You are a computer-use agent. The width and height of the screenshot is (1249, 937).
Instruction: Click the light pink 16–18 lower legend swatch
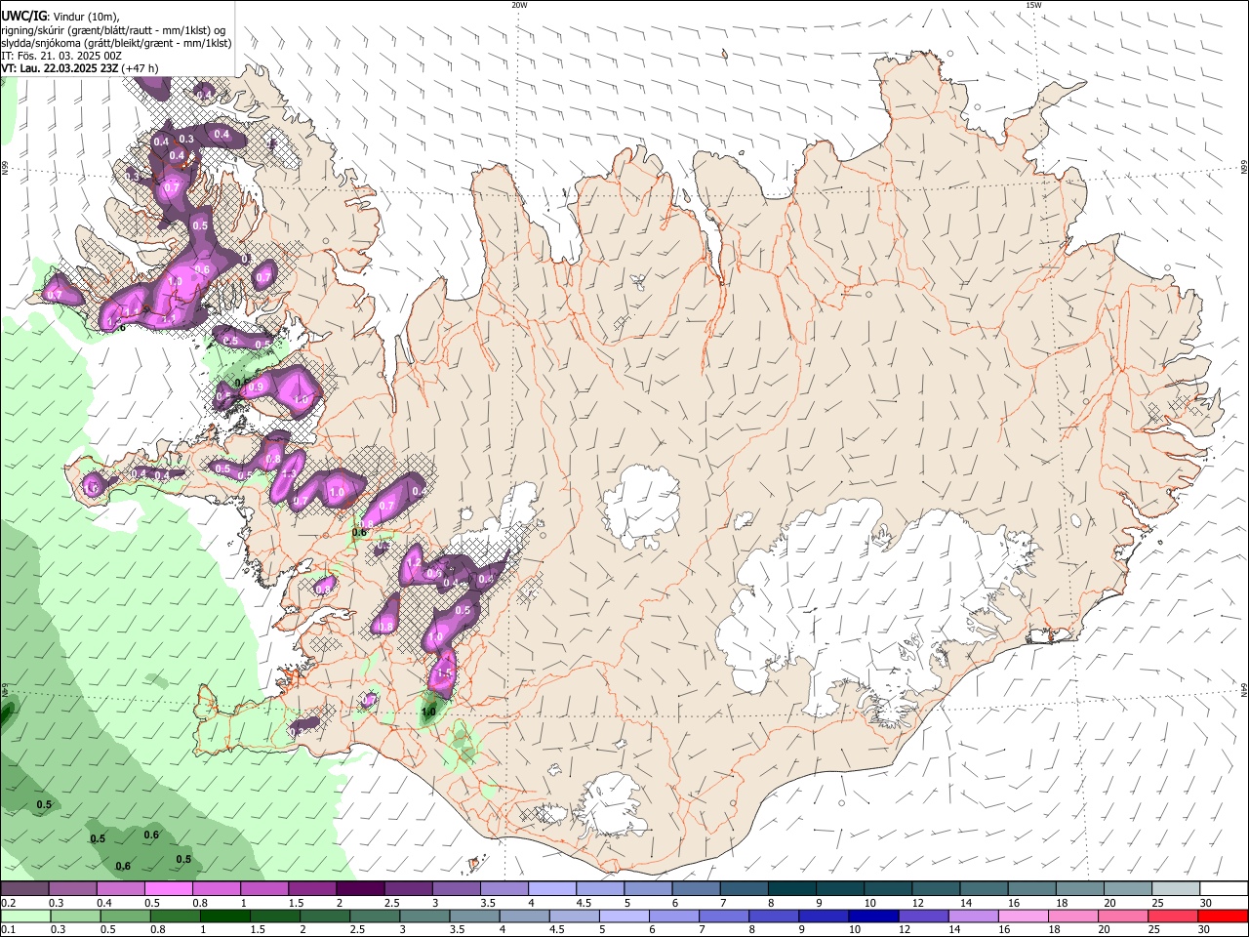click(x=1023, y=917)
